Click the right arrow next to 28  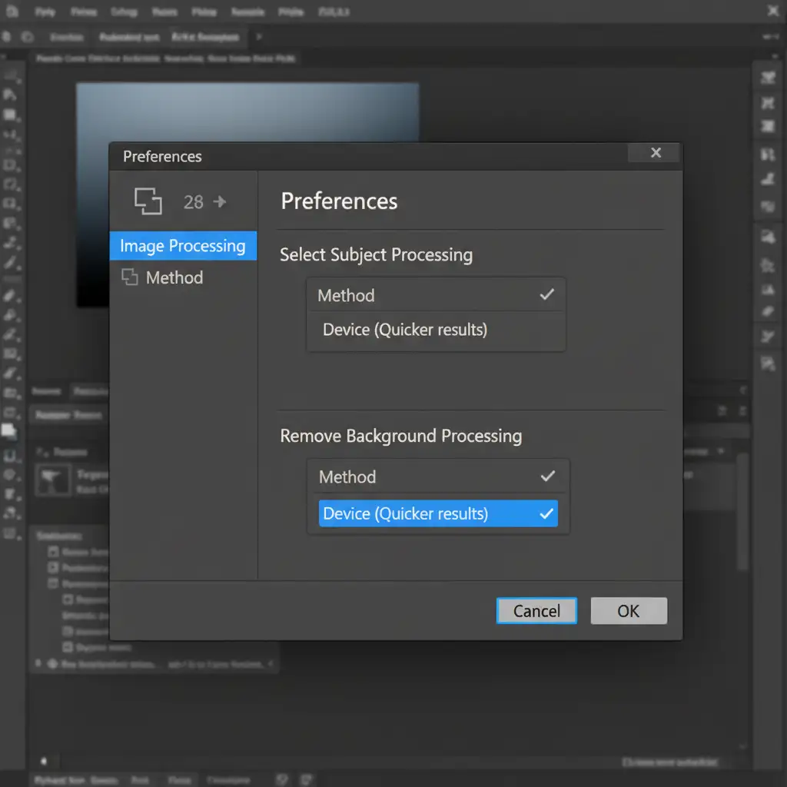pyautogui.click(x=220, y=201)
